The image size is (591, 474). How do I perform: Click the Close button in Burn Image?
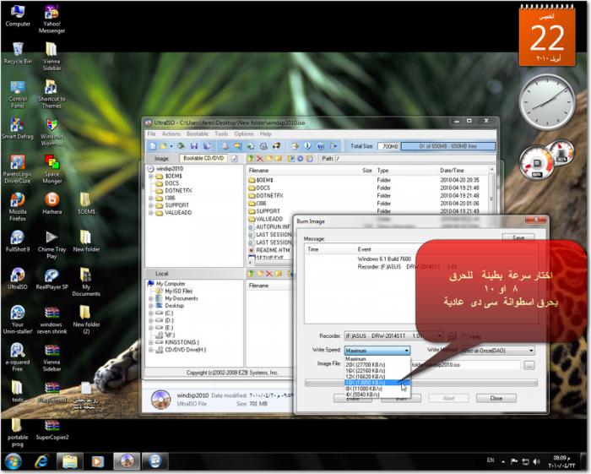[496, 398]
